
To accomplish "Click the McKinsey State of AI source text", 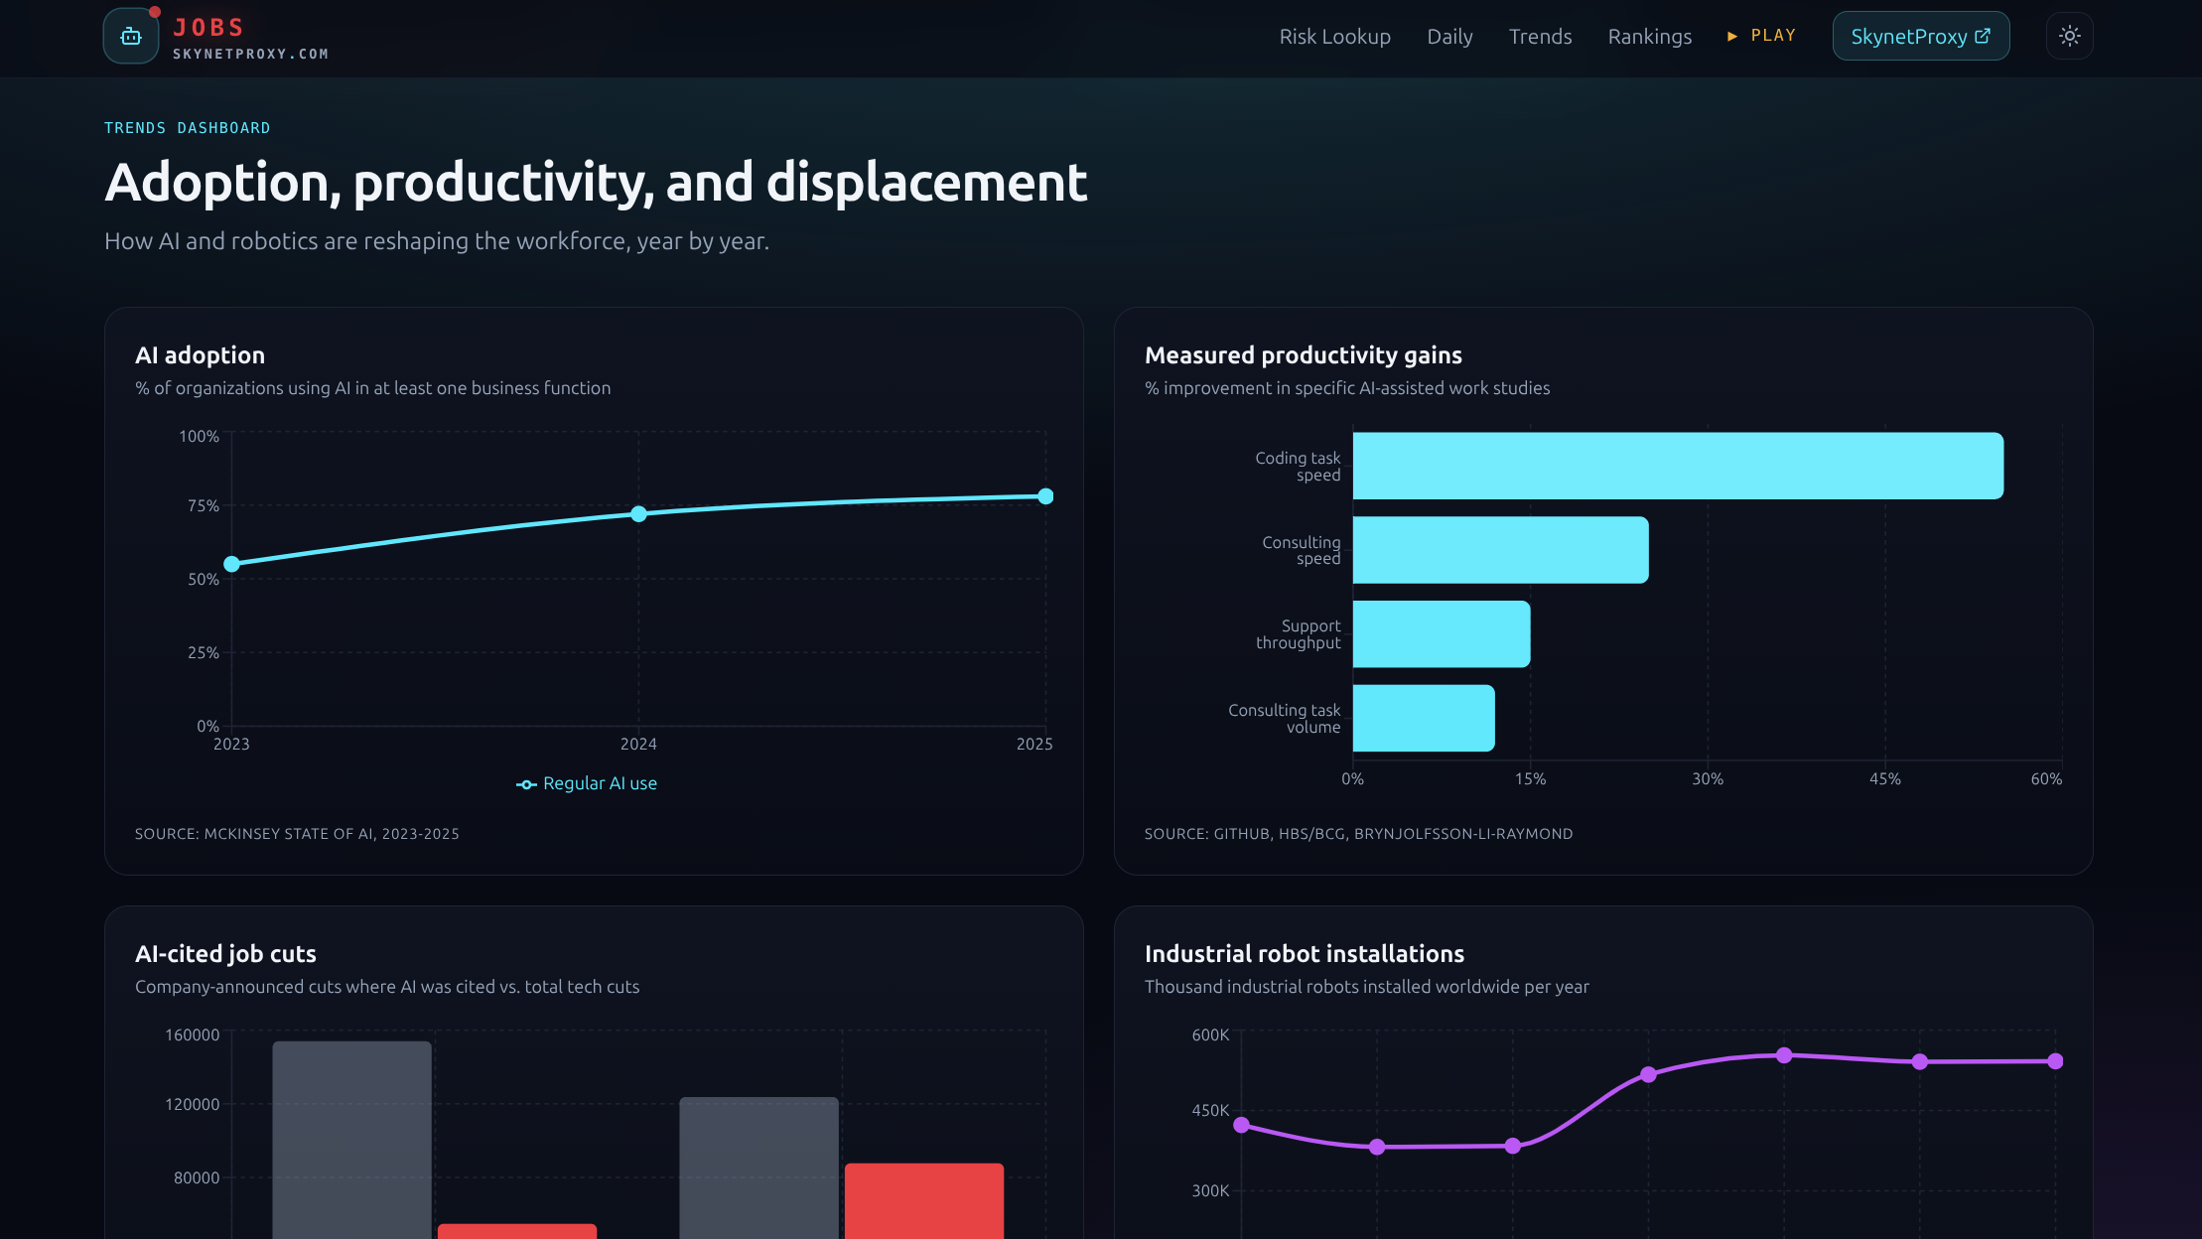I will pyautogui.click(x=297, y=834).
